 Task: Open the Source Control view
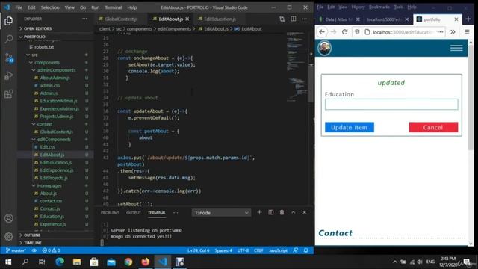[x=8, y=58]
